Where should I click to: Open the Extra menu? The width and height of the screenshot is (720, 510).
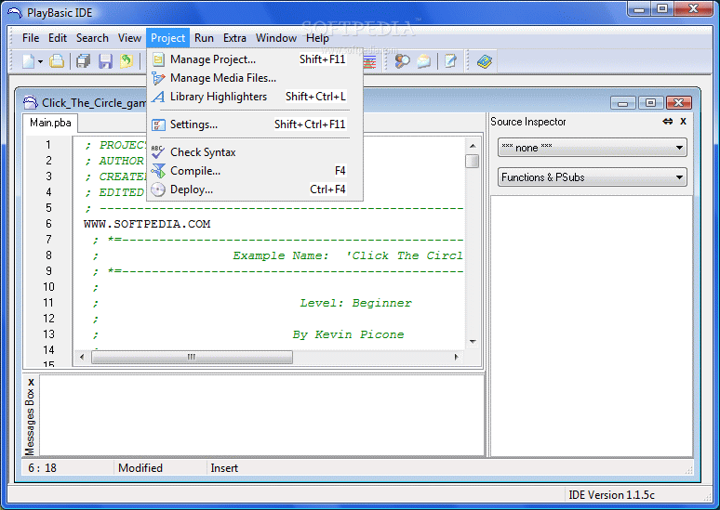[234, 38]
